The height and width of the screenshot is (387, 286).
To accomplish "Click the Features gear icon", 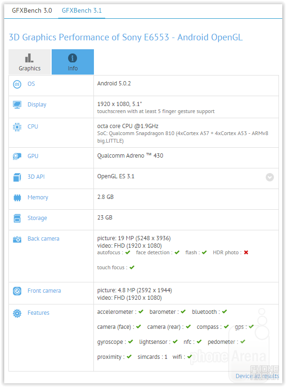I will pyautogui.click(x=17, y=313).
